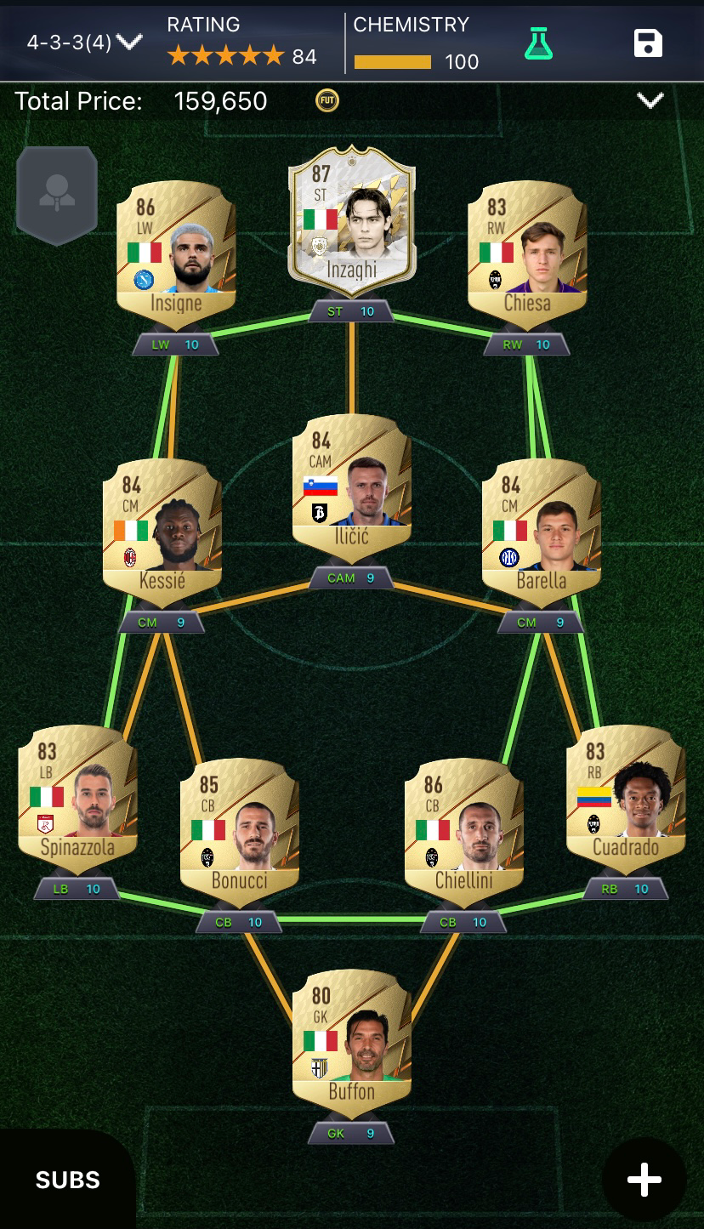
Task: Tap the five-star squad rating
Action: click(225, 56)
